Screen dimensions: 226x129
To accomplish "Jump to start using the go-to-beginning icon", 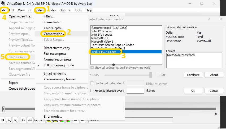I will [x=24, y=120].
